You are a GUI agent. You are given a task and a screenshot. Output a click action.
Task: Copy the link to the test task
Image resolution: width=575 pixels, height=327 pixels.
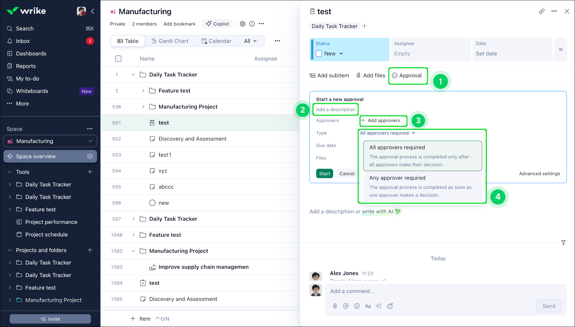click(x=542, y=11)
